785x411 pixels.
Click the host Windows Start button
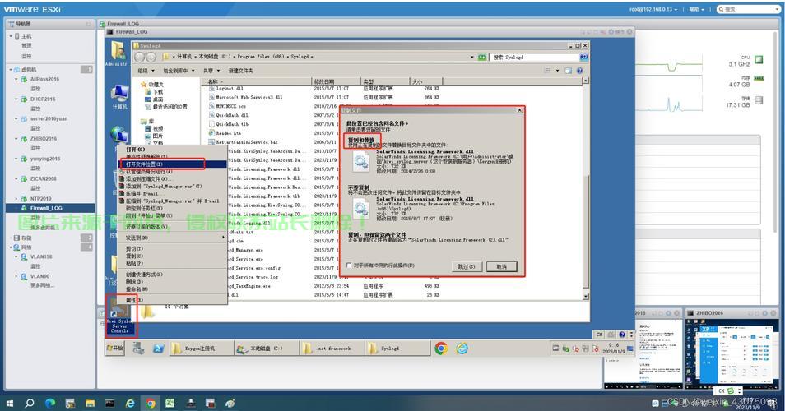pos(9,403)
